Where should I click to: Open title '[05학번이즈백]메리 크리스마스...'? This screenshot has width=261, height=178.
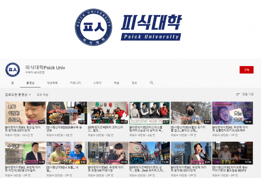[106, 129]
